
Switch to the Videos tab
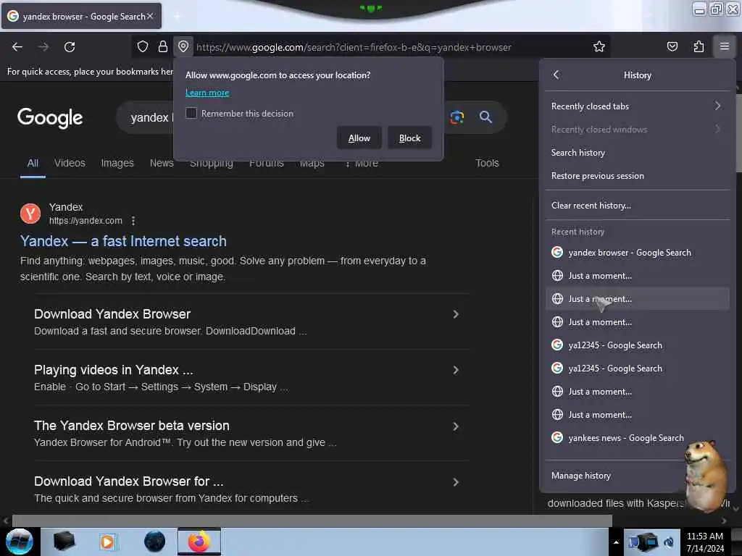pyautogui.click(x=70, y=163)
